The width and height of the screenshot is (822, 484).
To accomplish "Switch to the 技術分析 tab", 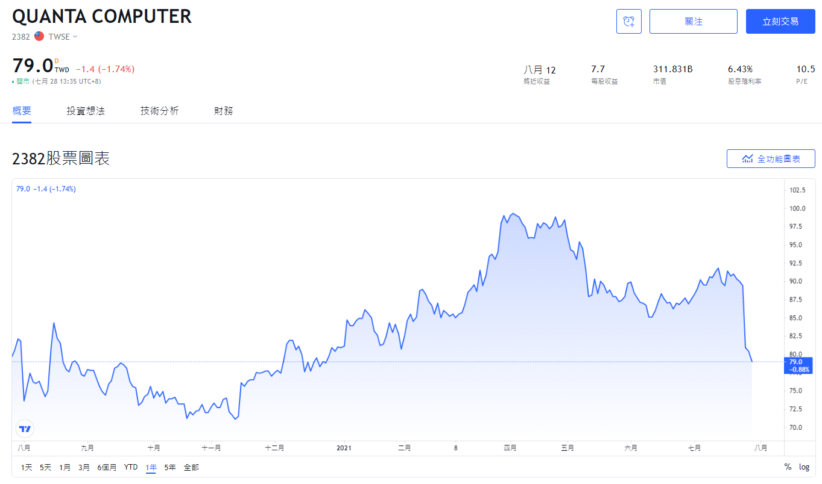I will (x=159, y=111).
